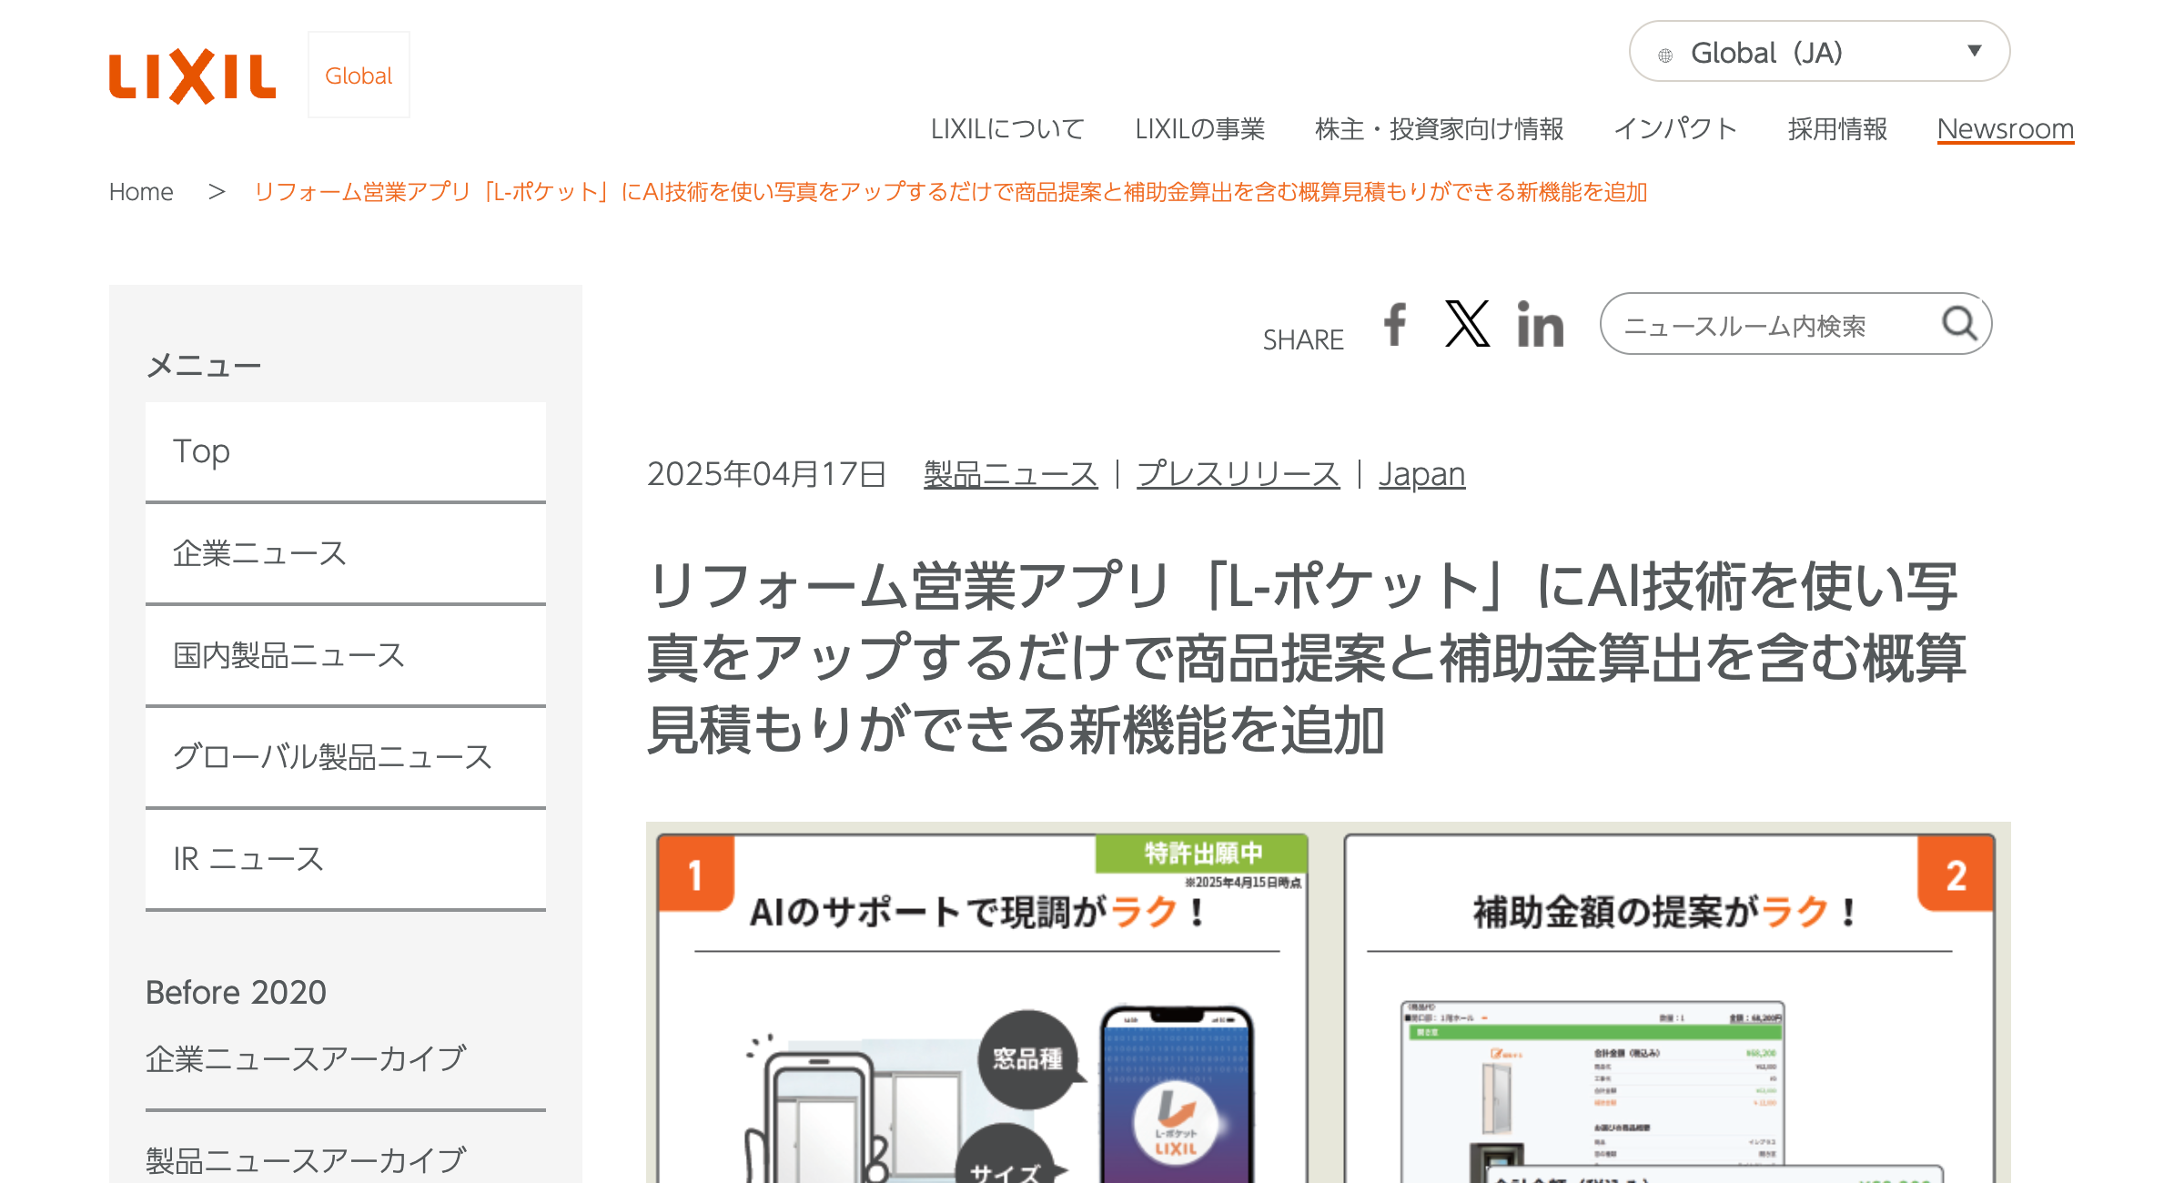The height and width of the screenshot is (1183, 2184).
Task: Open the Global (JA) region dropdown
Action: tap(1819, 52)
